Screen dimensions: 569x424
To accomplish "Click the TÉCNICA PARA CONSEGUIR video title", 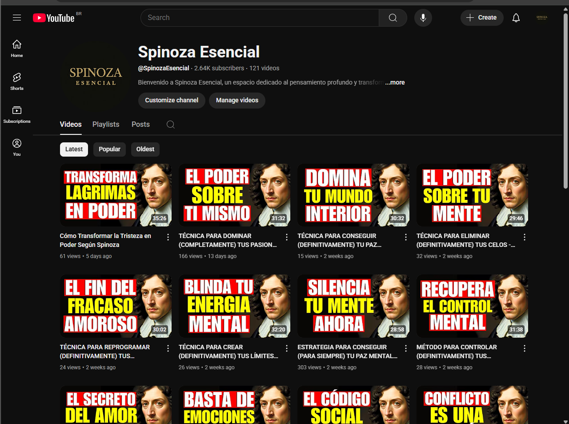I will click(x=340, y=240).
